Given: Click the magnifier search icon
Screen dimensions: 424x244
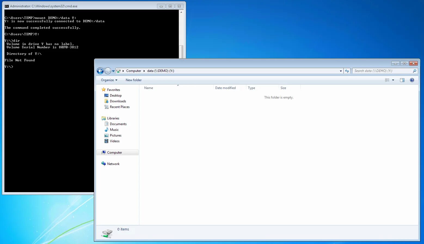Looking at the screenshot, I should tap(414, 71).
